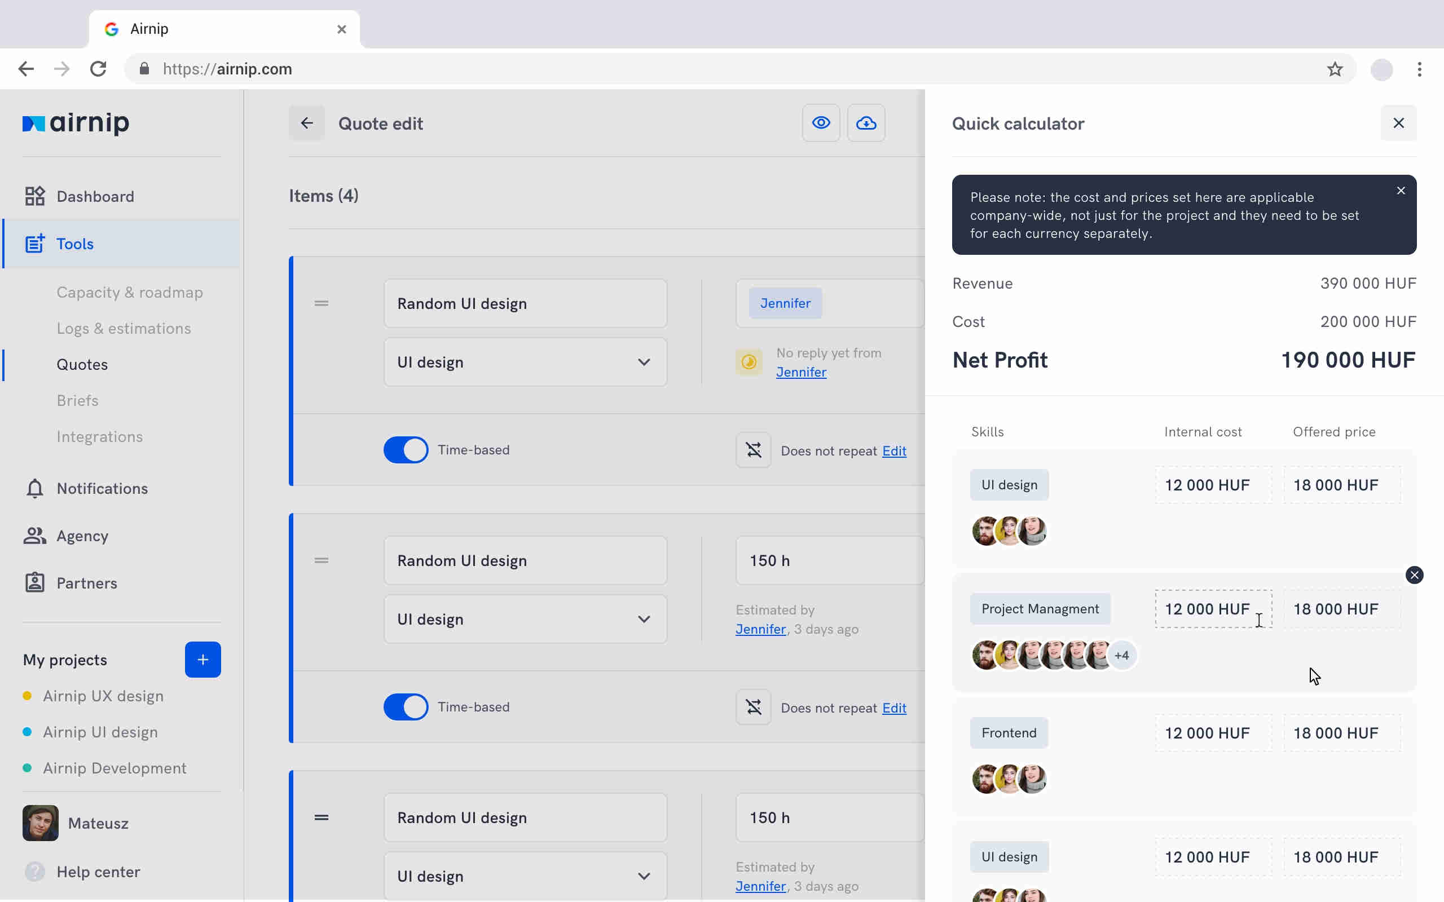Edit Frontend internal cost field
Screen dimensions: 1444x902
click(1214, 733)
